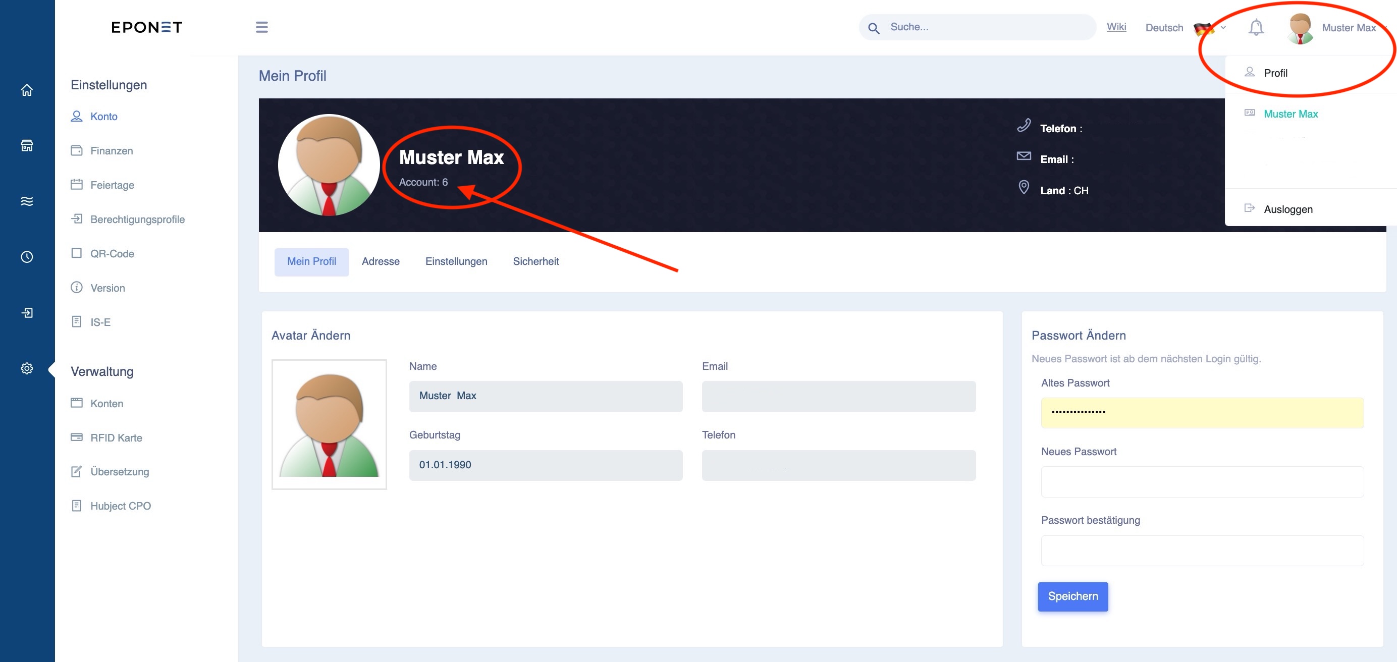Open the Wiki link
The height and width of the screenshot is (662, 1397).
1116,27
